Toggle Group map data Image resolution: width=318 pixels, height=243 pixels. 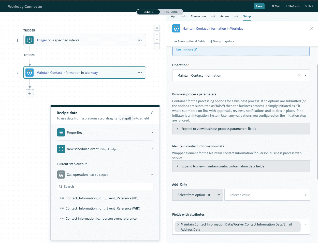tap(222, 41)
